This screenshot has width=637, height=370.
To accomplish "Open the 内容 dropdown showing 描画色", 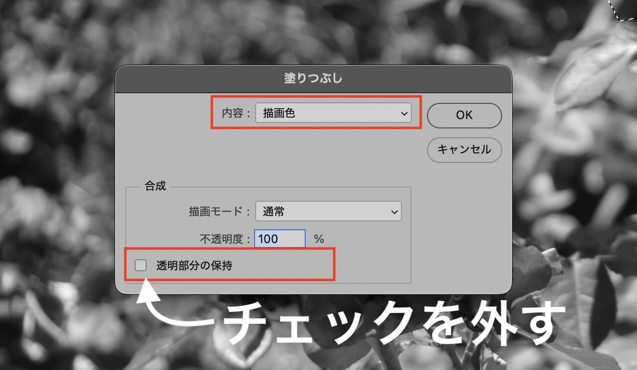I will pyautogui.click(x=333, y=113).
